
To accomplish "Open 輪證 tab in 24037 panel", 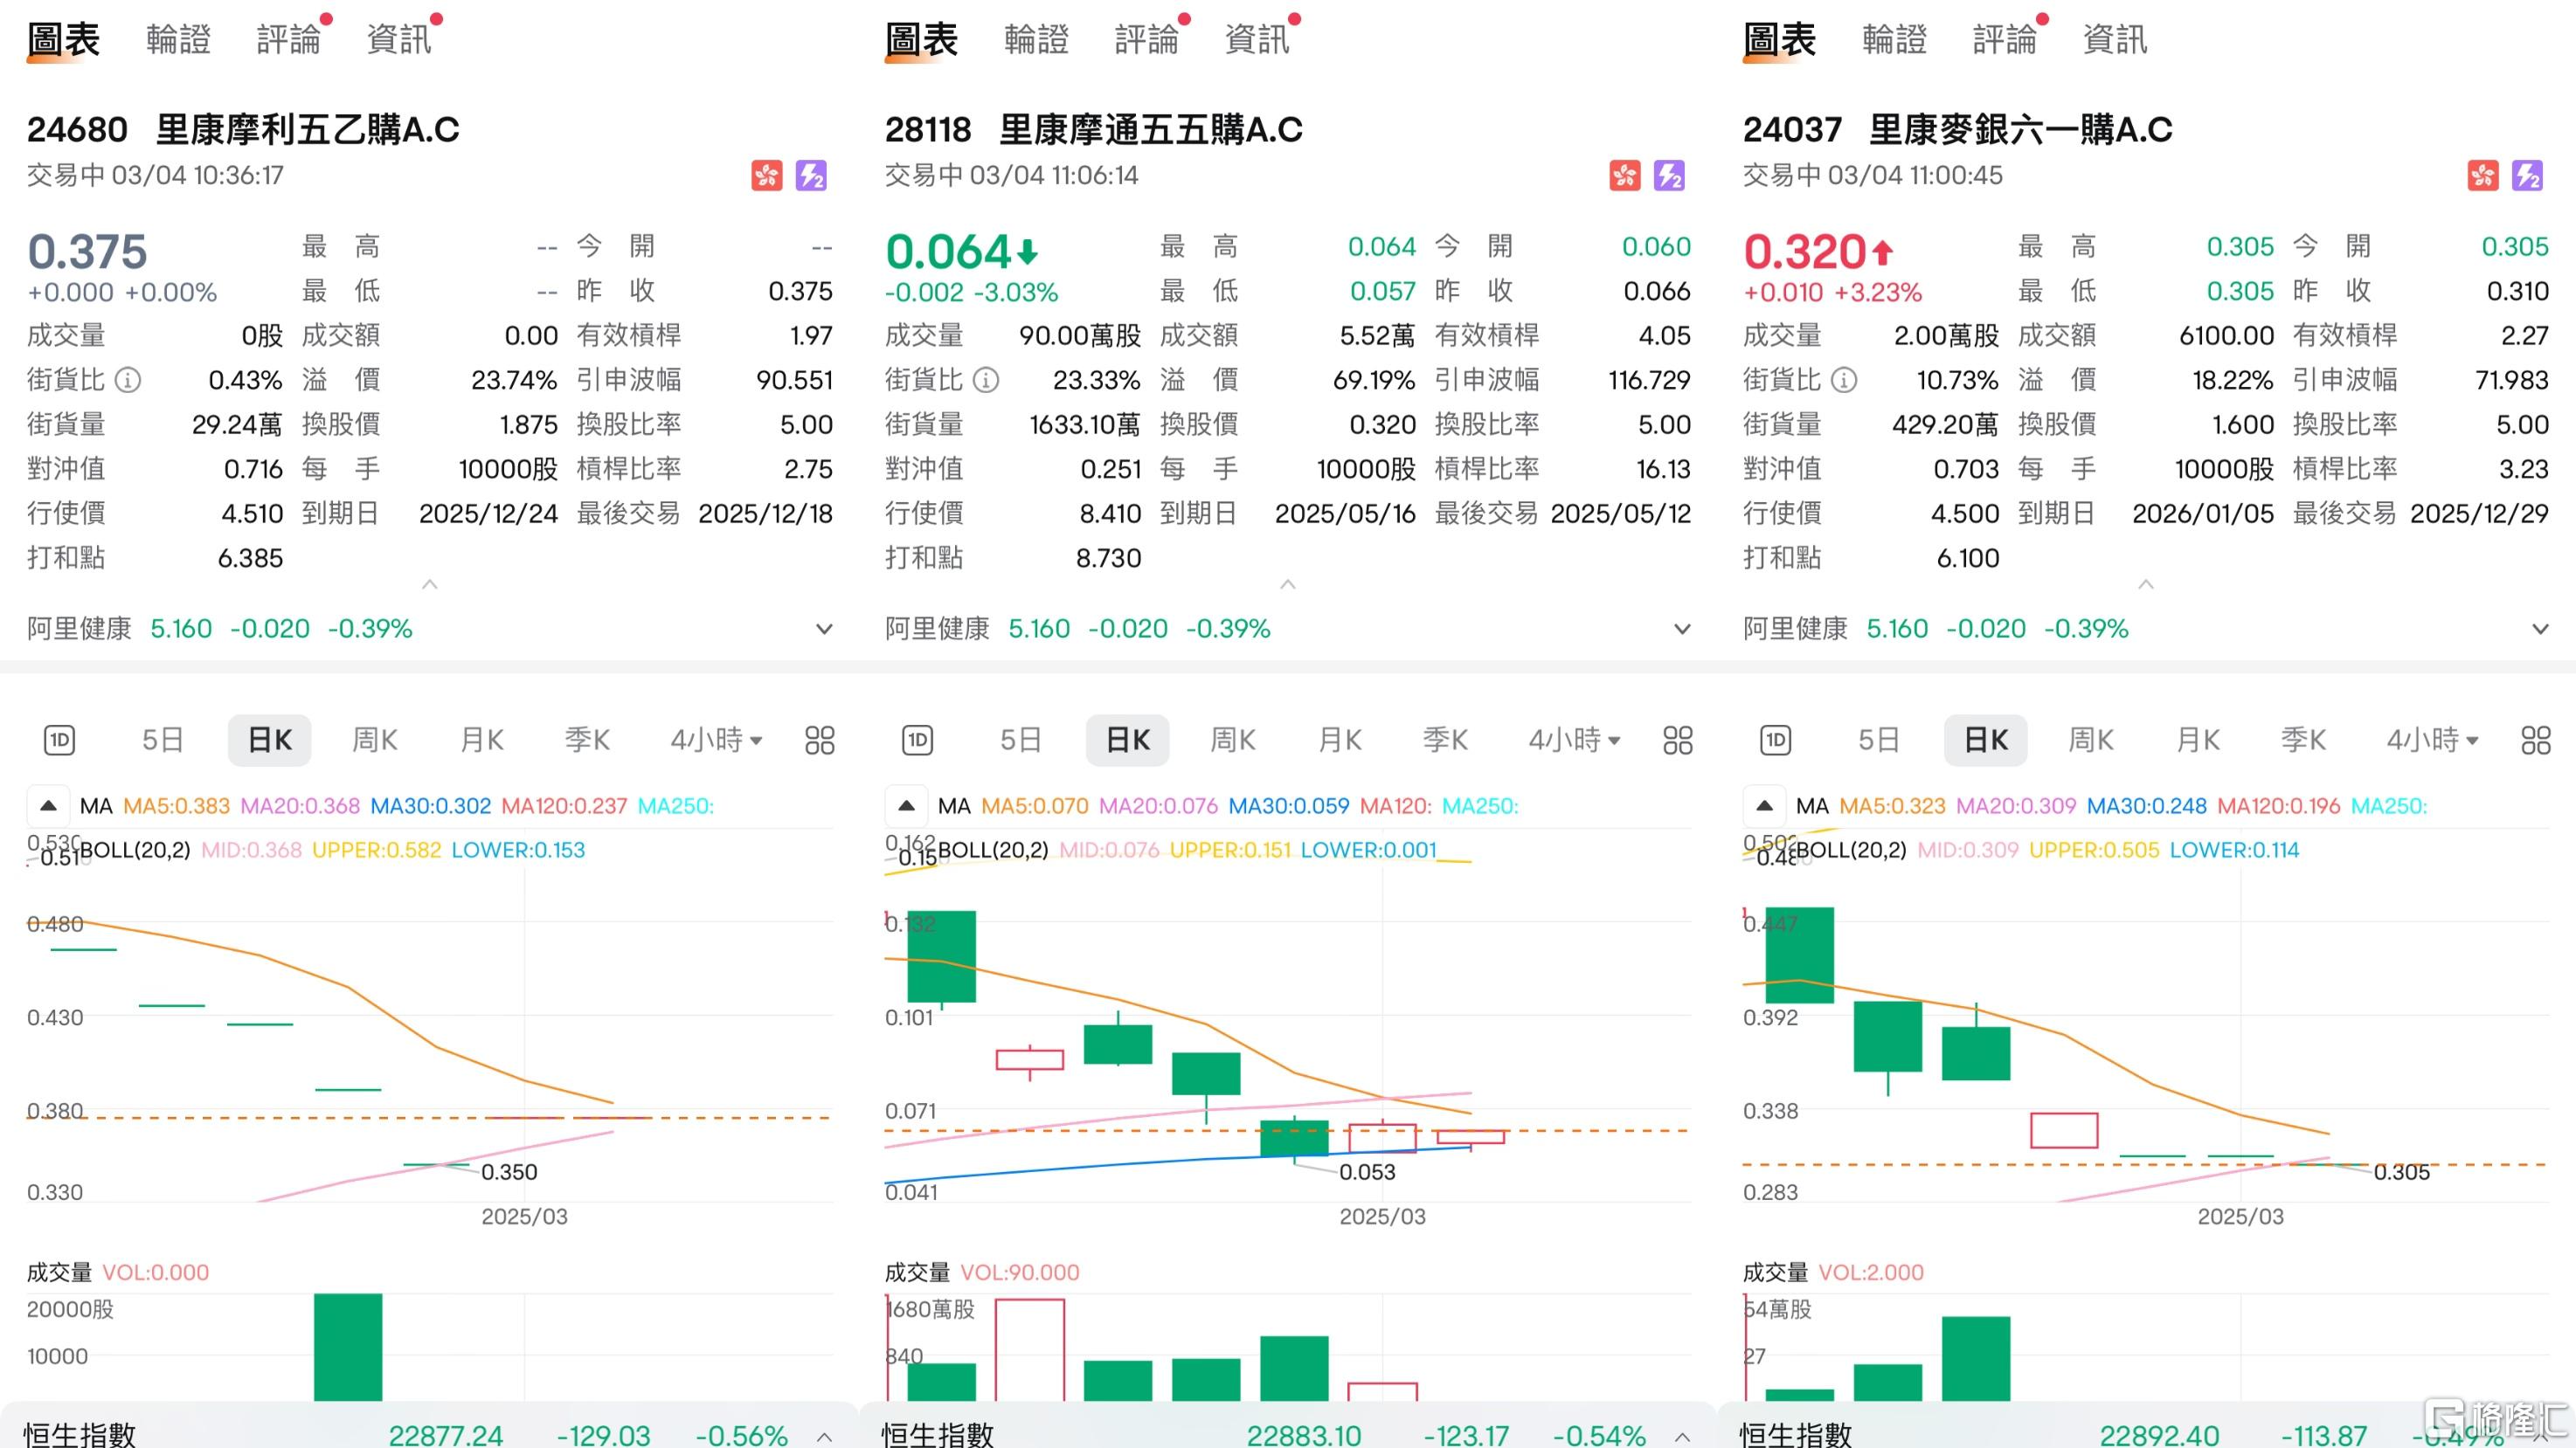I will coord(1894,40).
